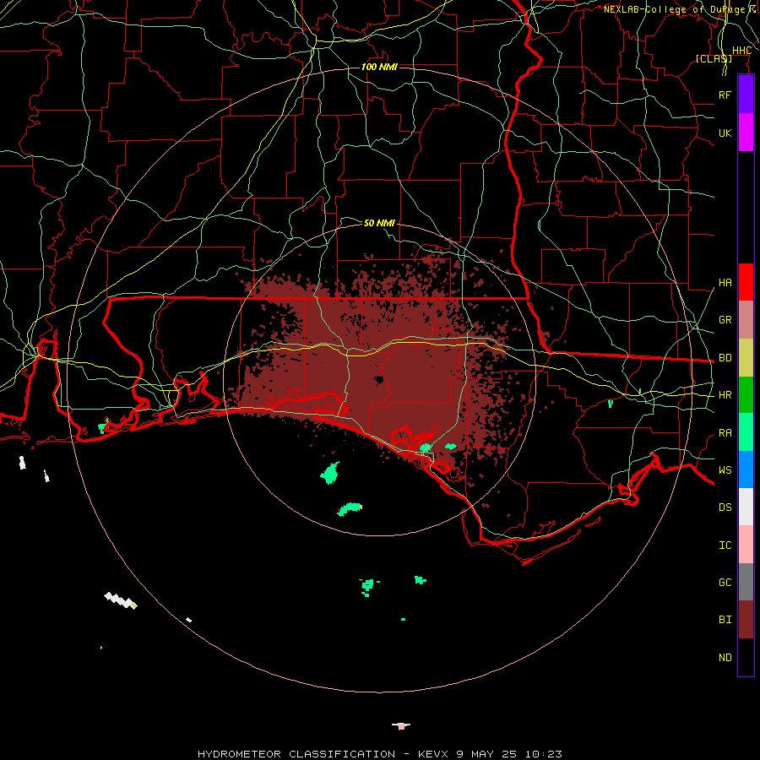Click the magenta UK legend color swatch
Viewport: 760px width, 760px height.
click(746, 133)
